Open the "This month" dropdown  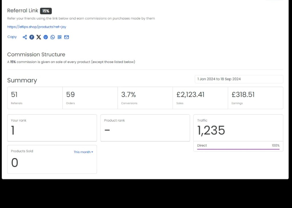pyautogui.click(x=83, y=152)
